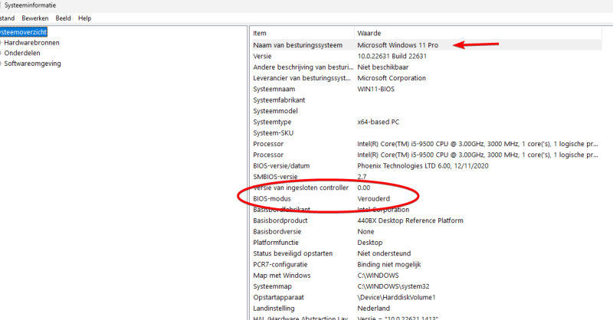613x320 pixels.
Task: Select the Systeemoverzicht tree node
Action: 23,32
